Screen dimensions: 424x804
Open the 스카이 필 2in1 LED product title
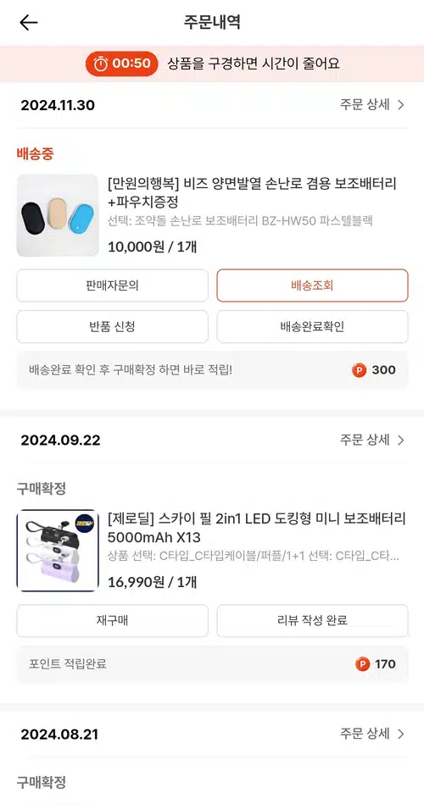pos(257,528)
